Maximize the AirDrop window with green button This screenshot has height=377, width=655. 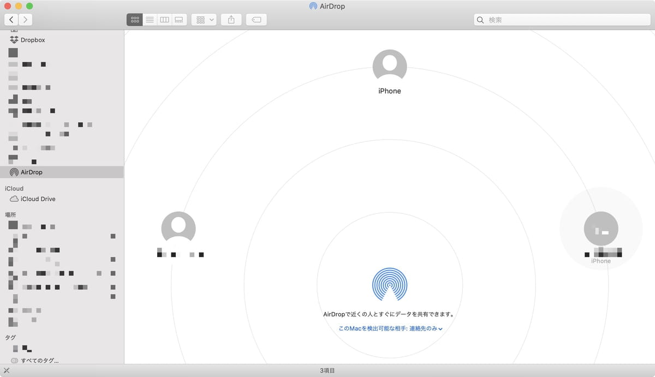click(x=29, y=6)
